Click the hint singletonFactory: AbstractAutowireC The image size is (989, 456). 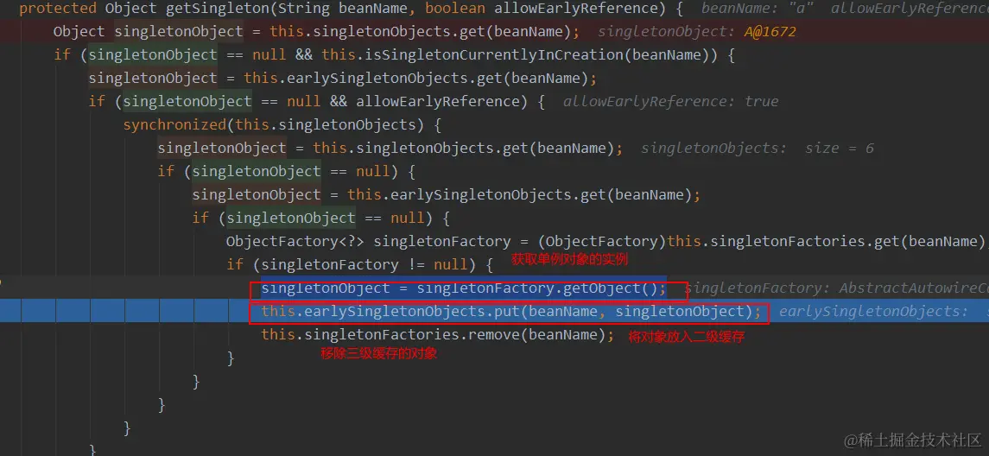pyautogui.click(x=836, y=288)
